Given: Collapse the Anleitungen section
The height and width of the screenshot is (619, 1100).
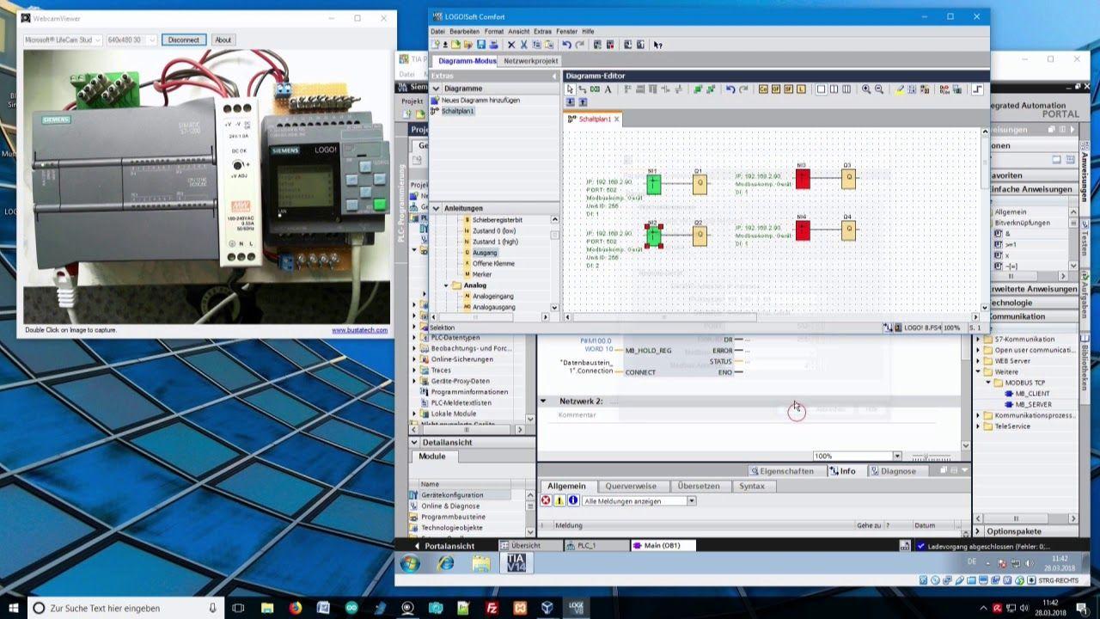Looking at the screenshot, I should coord(437,208).
